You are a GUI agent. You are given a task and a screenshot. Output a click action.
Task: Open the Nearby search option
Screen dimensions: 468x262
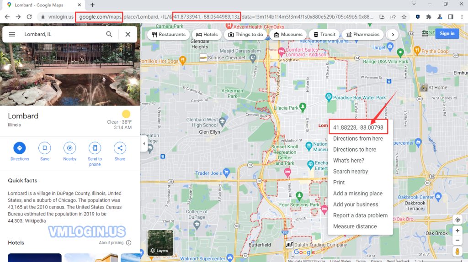tap(70, 152)
